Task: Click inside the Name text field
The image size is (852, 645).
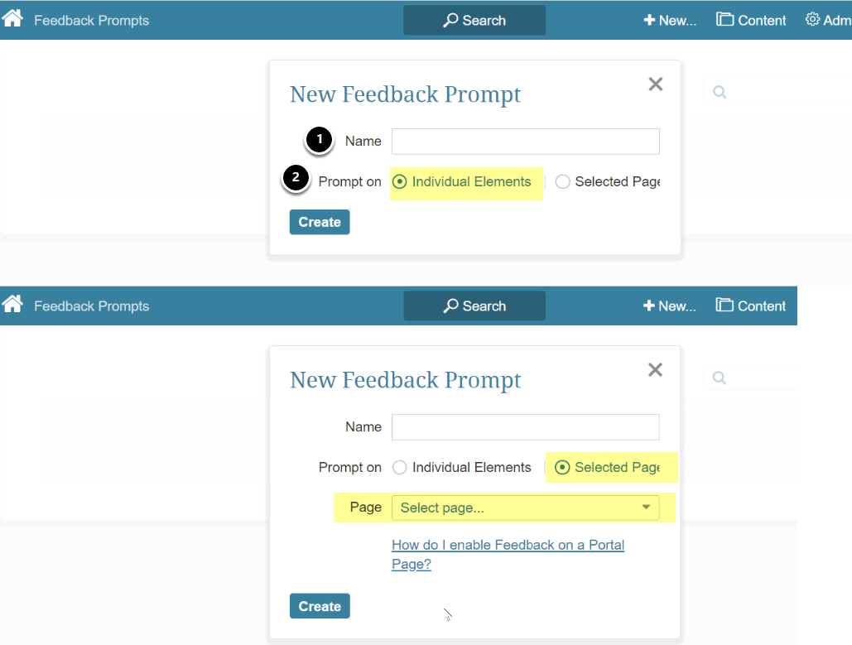Action: pyautogui.click(x=525, y=141)
